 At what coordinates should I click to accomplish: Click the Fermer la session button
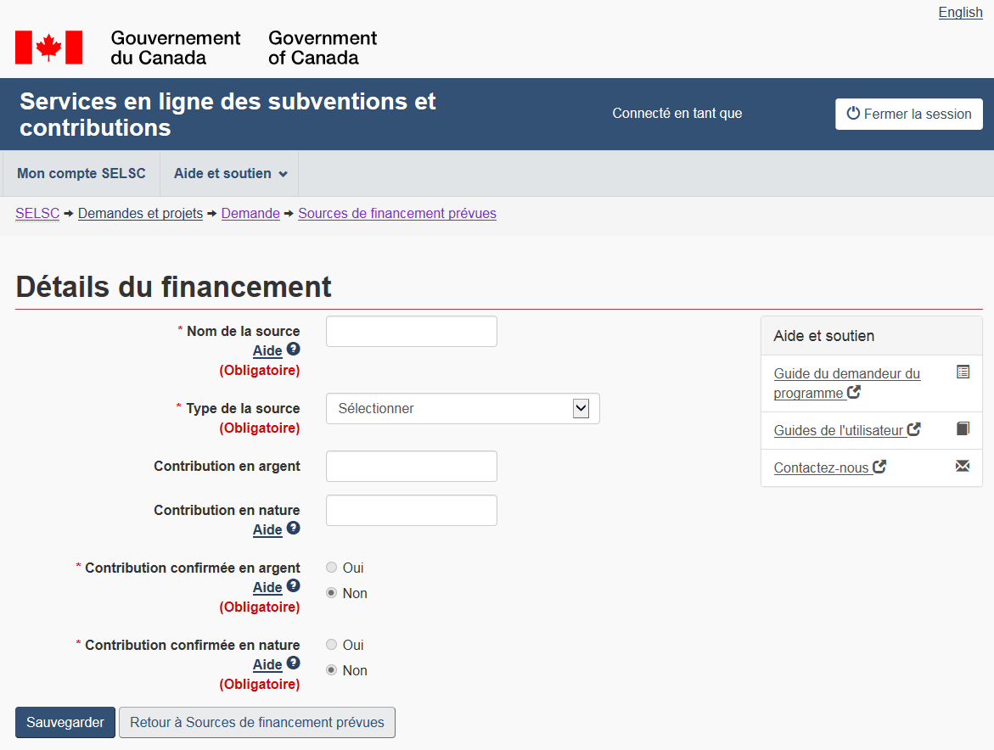tap(908, 114)
